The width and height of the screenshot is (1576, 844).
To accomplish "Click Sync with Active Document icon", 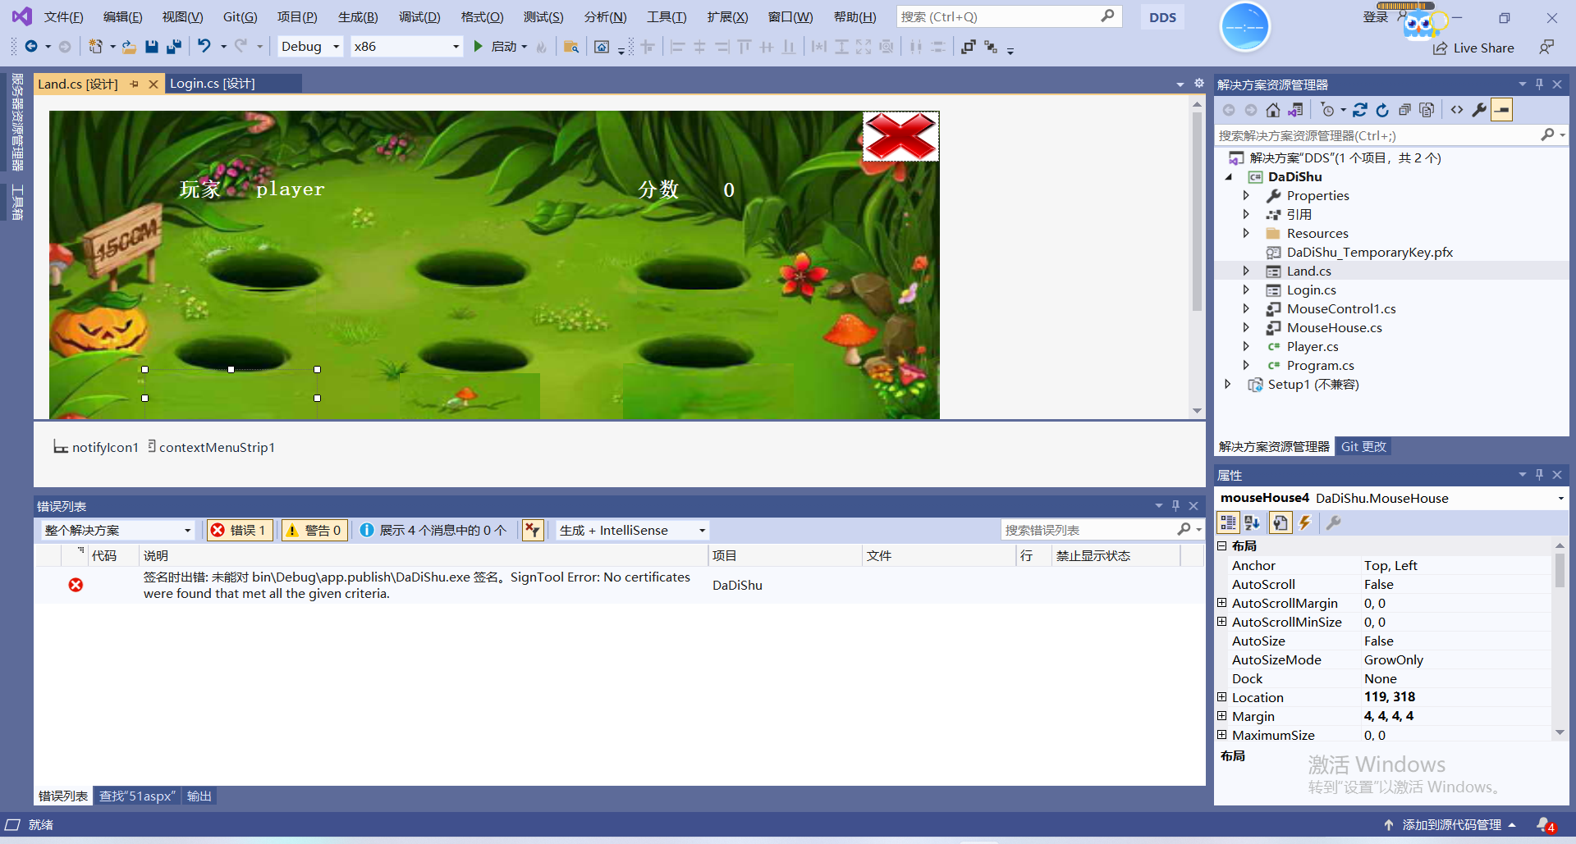I will tap(1360, 110).
